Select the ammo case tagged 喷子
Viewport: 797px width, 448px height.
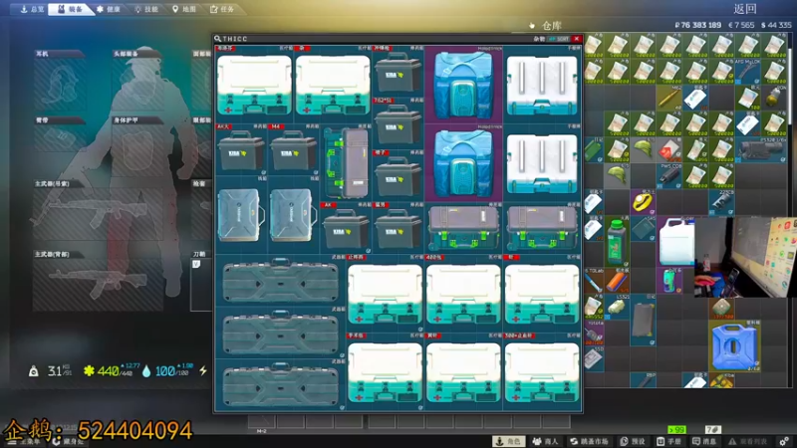pyautogui.click(x=398, y=176)
